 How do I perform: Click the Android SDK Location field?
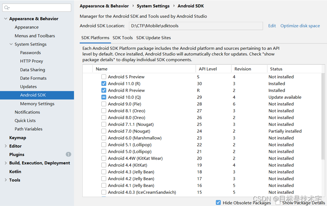pyautogui.click(x=196, y=26)
